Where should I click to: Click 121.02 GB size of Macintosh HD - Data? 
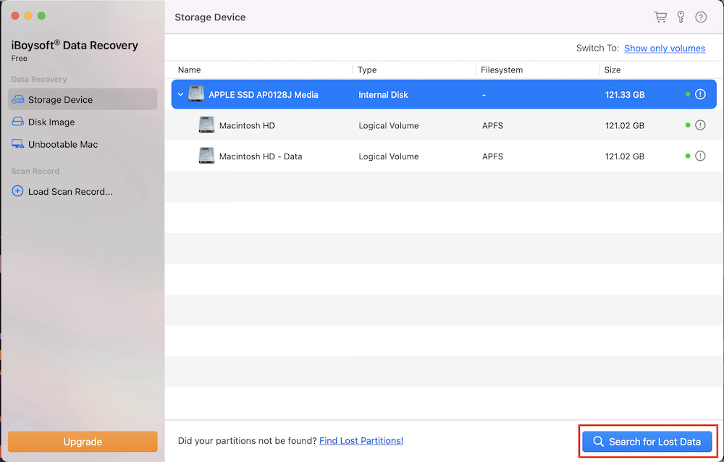(x=625, y=156)
